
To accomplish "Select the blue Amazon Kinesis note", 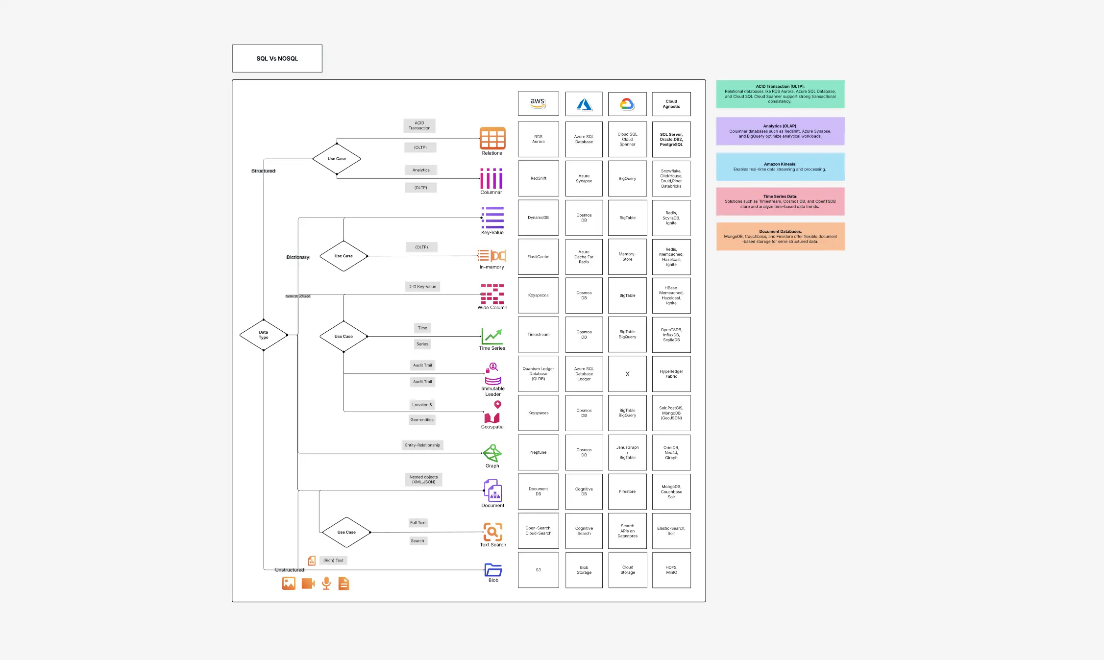I will point(780,167).
